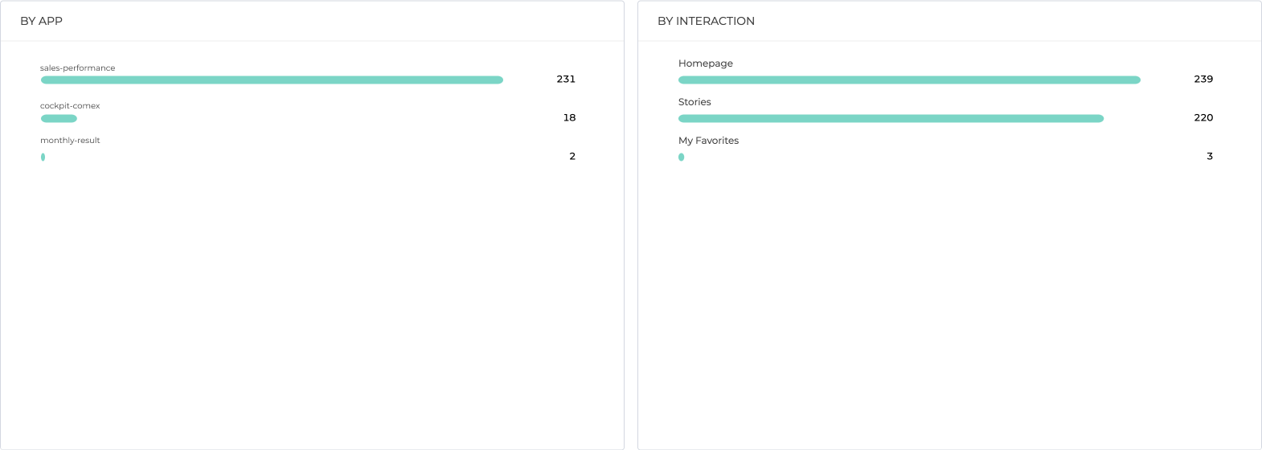Click the tiny monthly-result bar dot

point(43,157)
